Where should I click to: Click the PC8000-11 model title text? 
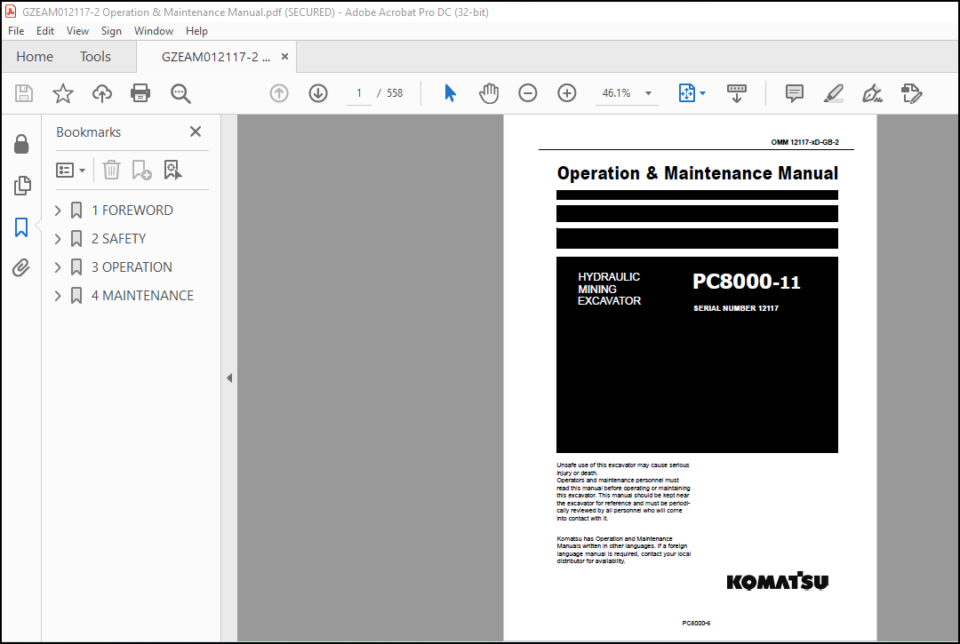click(x=747, y=282)
